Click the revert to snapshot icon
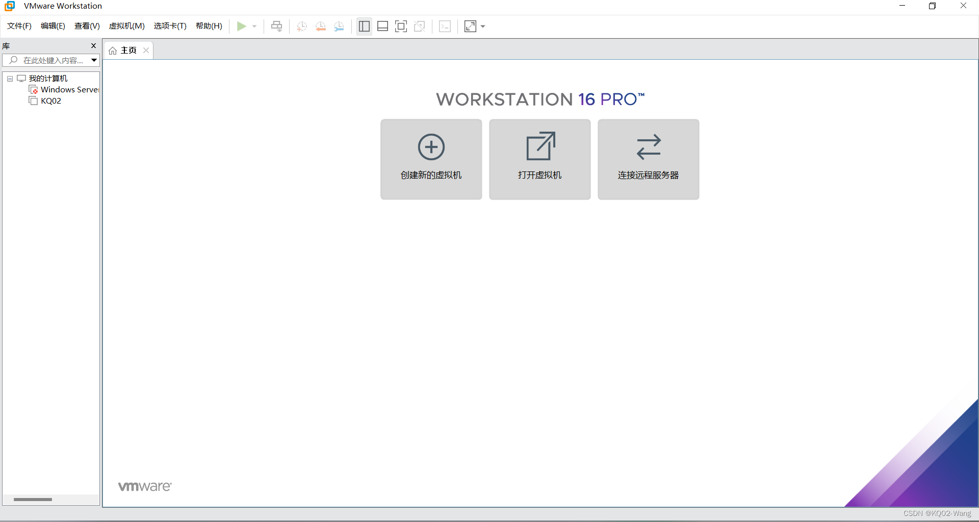Image resolution: width=979 pixels, height=522 pixels. coord(321,27)
